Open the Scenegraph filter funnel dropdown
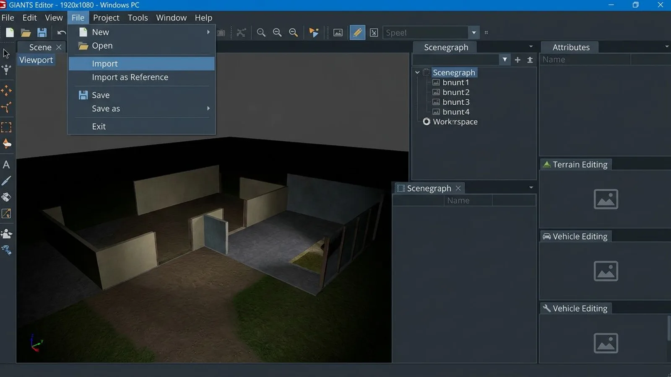The image size is (671, 377). [505, 60]
